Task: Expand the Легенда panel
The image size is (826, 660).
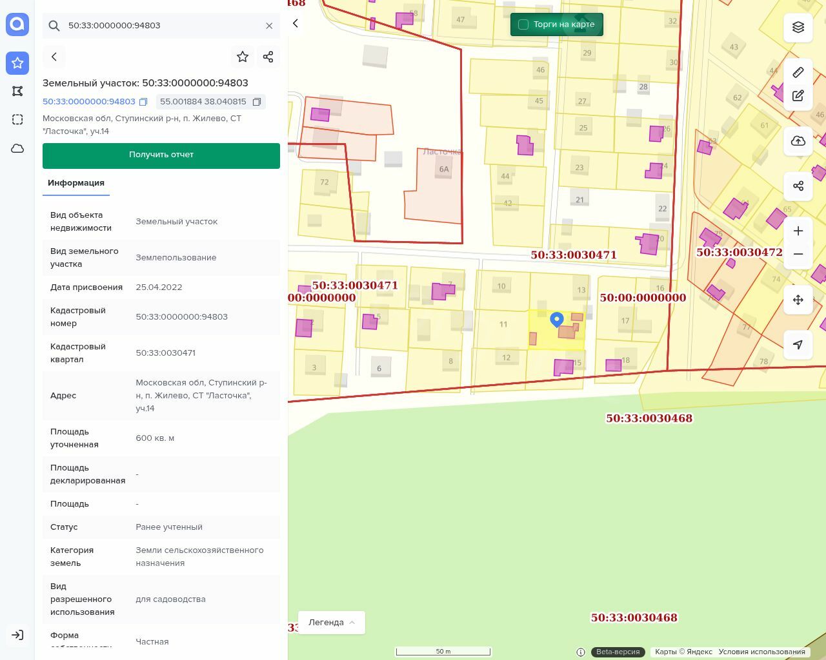Action: coord(331,622)
